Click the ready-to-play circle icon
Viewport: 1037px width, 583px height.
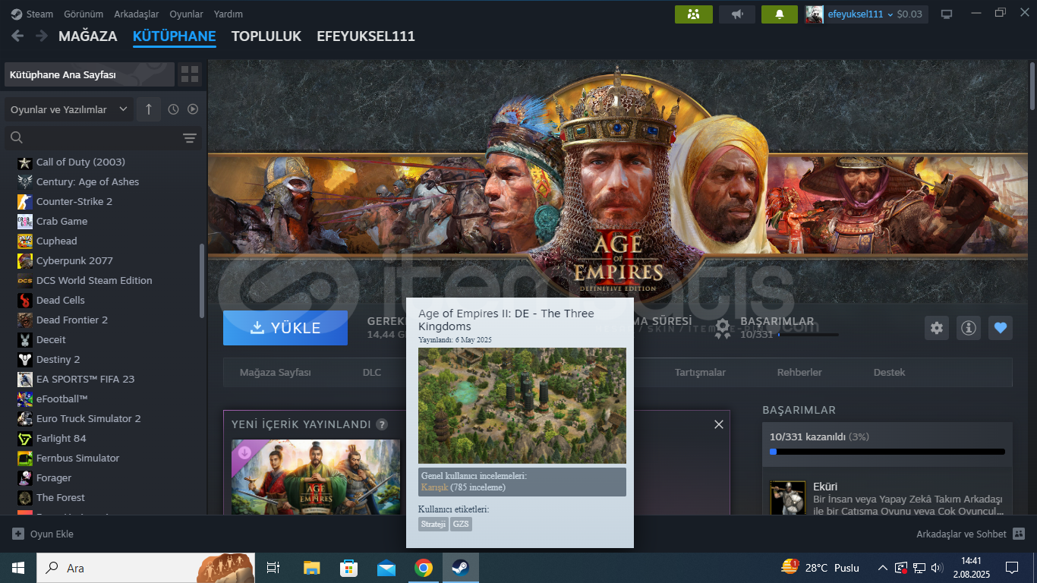pyautogui.click(x=193, y=109)
